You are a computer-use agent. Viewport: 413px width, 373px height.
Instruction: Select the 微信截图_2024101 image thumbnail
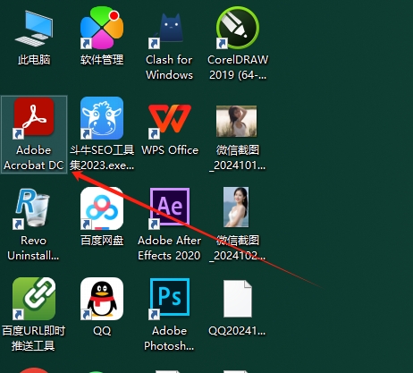point(236,121)
